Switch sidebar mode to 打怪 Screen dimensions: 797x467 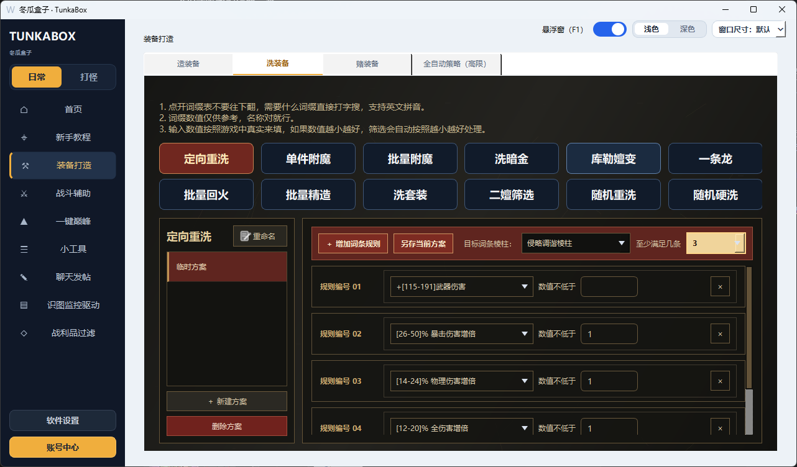point(89,77)
